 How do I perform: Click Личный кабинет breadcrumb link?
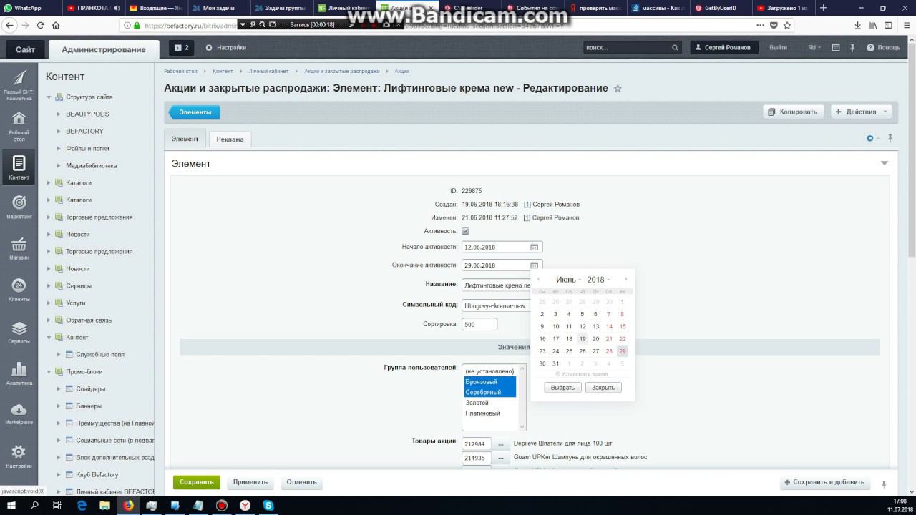point(268,72)
